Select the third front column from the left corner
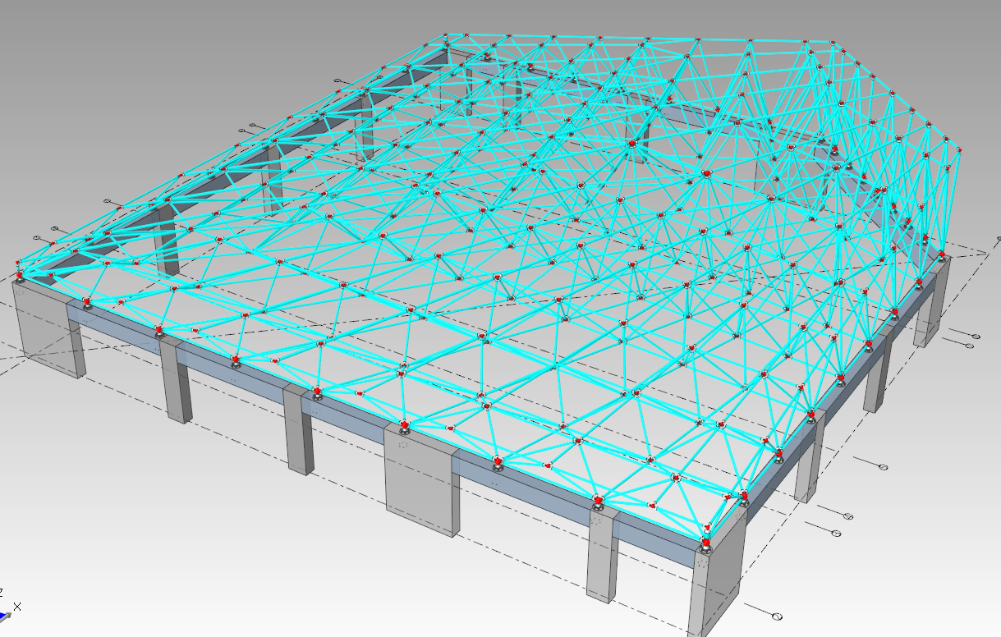 [x=299, y=433]
